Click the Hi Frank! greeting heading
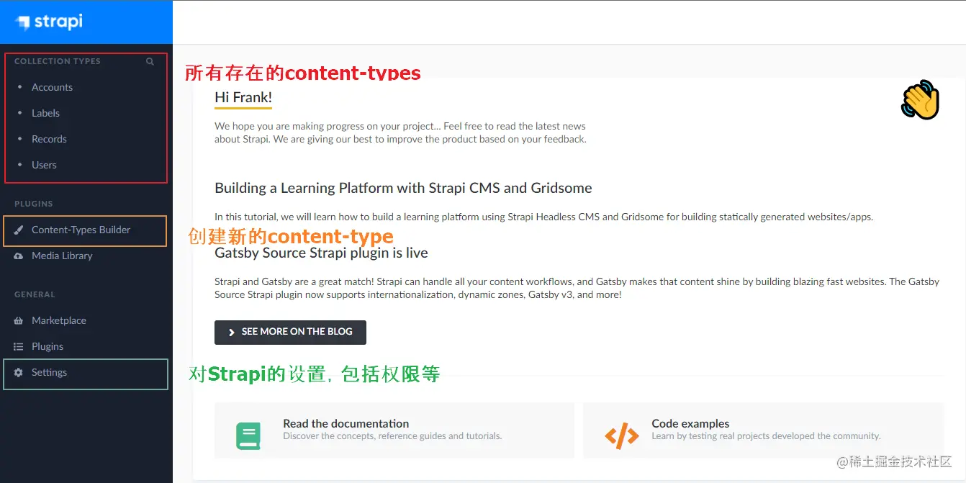Image resolution: width=966 pixels, height=483 pixels. (243, 97)
